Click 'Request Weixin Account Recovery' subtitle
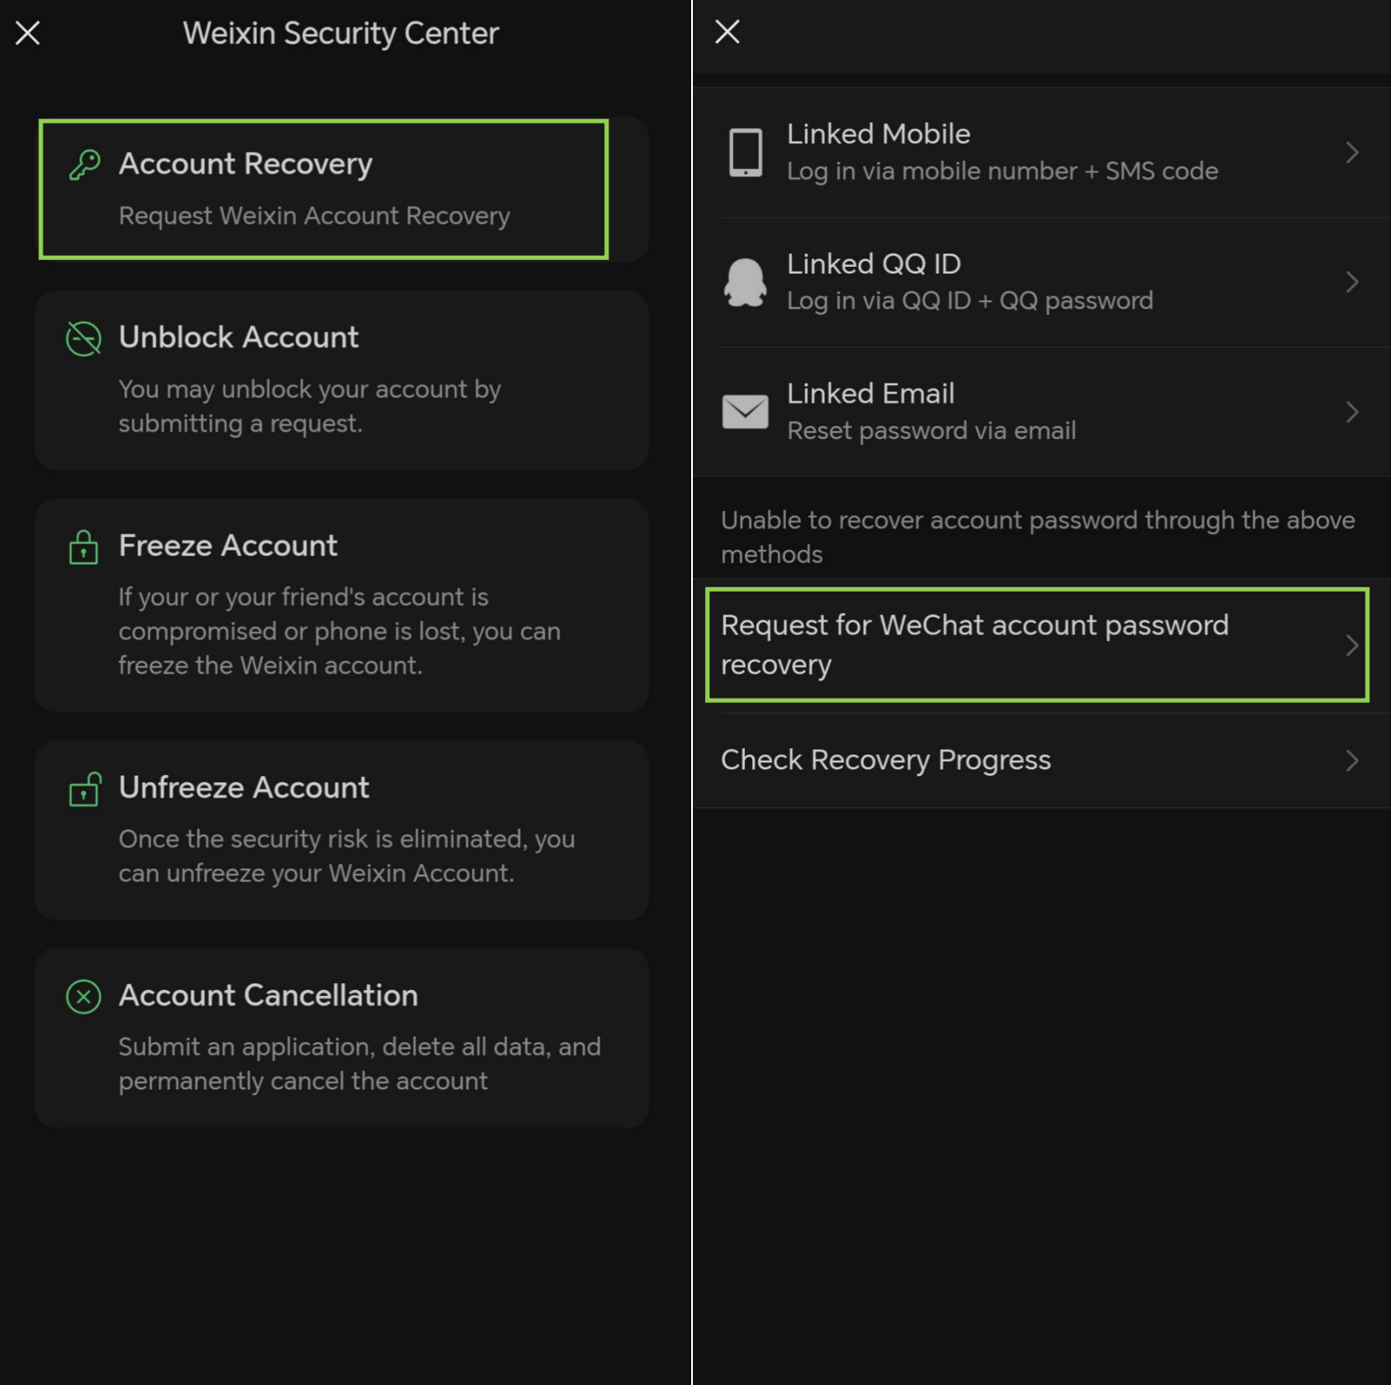 point(314,216)
